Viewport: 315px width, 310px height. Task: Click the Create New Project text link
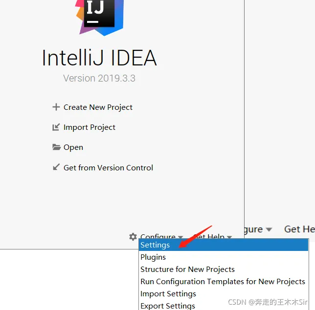[98, 107]
